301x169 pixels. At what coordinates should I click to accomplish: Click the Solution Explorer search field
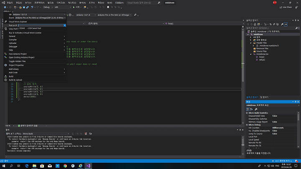tap(270, 28)
